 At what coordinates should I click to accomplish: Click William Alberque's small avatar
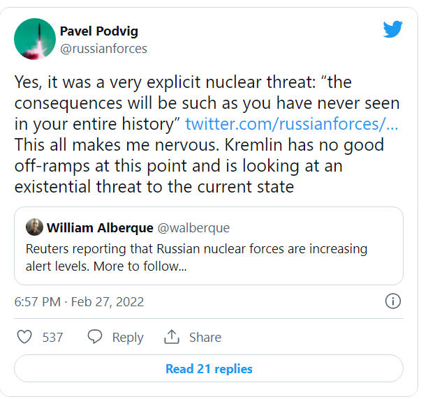34,227
